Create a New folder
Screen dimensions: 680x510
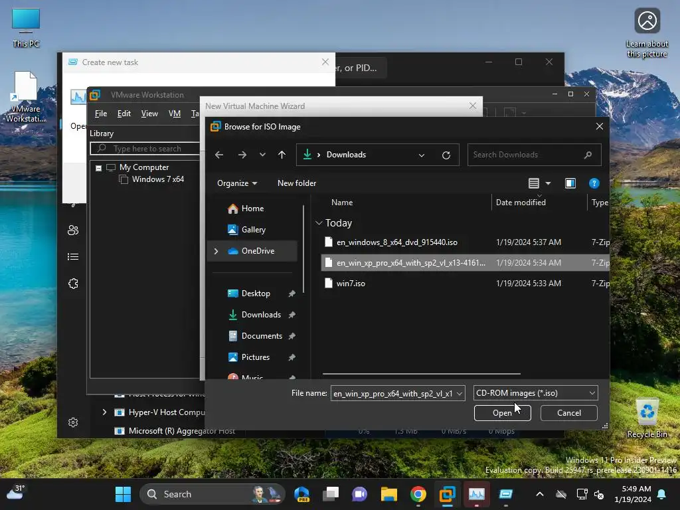297,183
